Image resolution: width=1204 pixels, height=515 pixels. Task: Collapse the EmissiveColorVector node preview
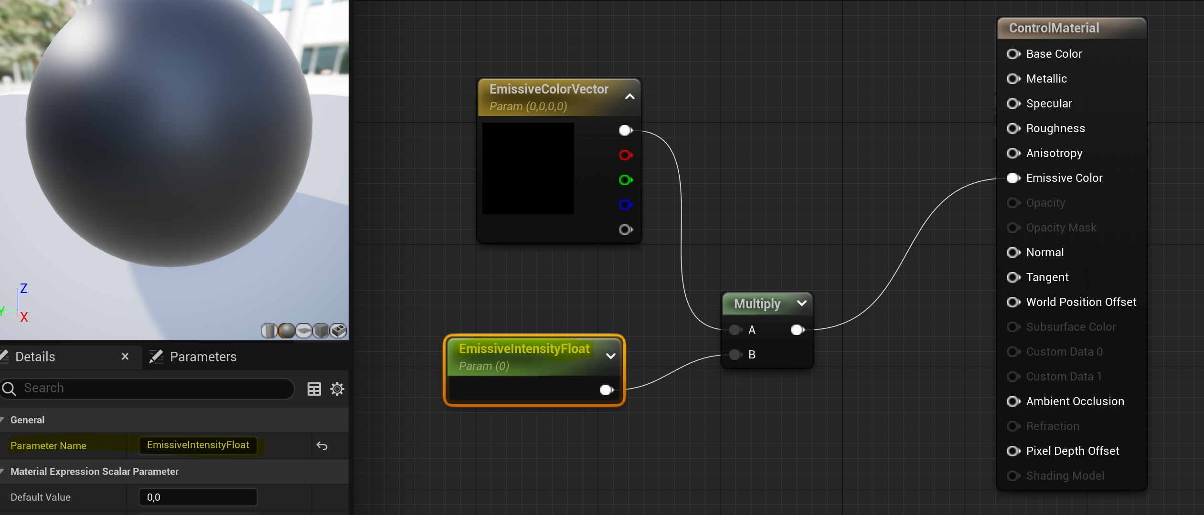click(629, 97)
